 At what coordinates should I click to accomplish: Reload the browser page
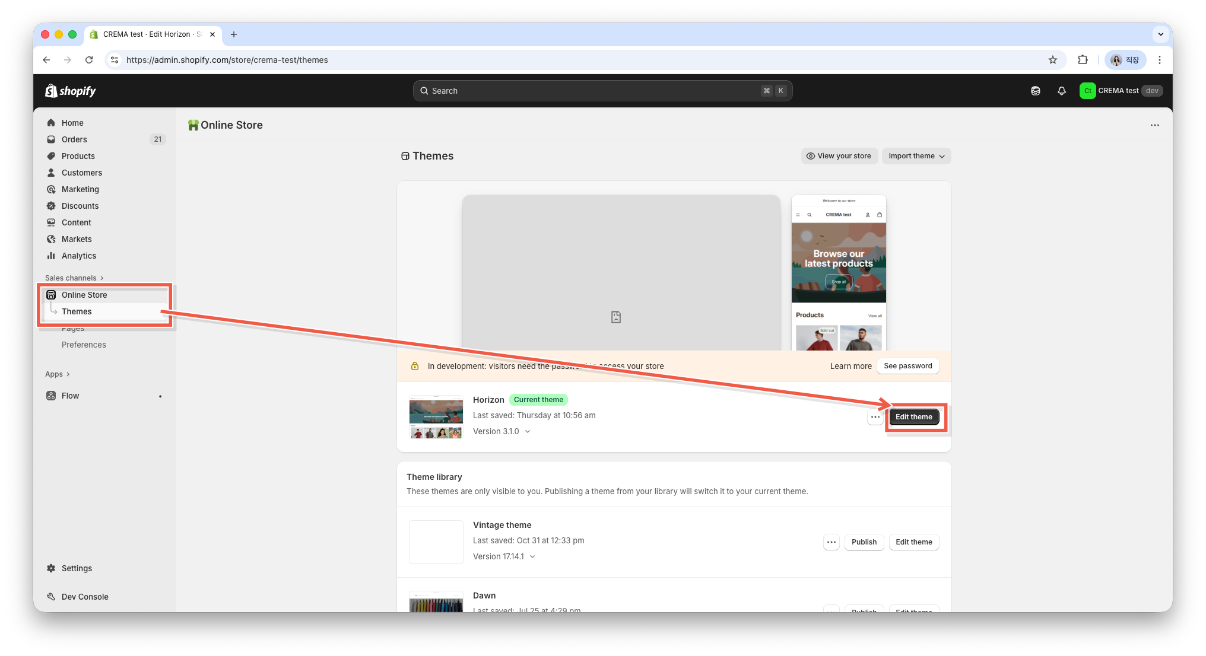89,60
